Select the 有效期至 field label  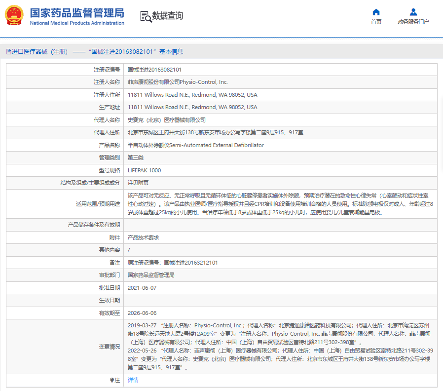(110, 313)
